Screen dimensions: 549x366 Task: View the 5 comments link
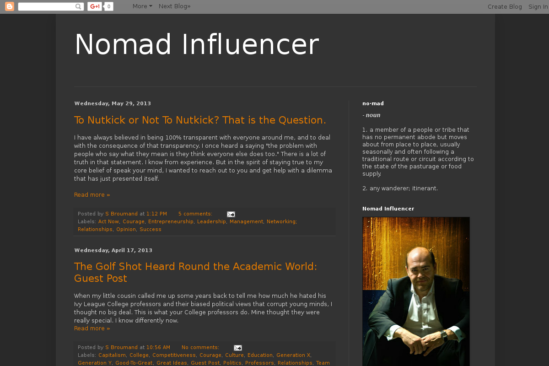tap(195, 214)
